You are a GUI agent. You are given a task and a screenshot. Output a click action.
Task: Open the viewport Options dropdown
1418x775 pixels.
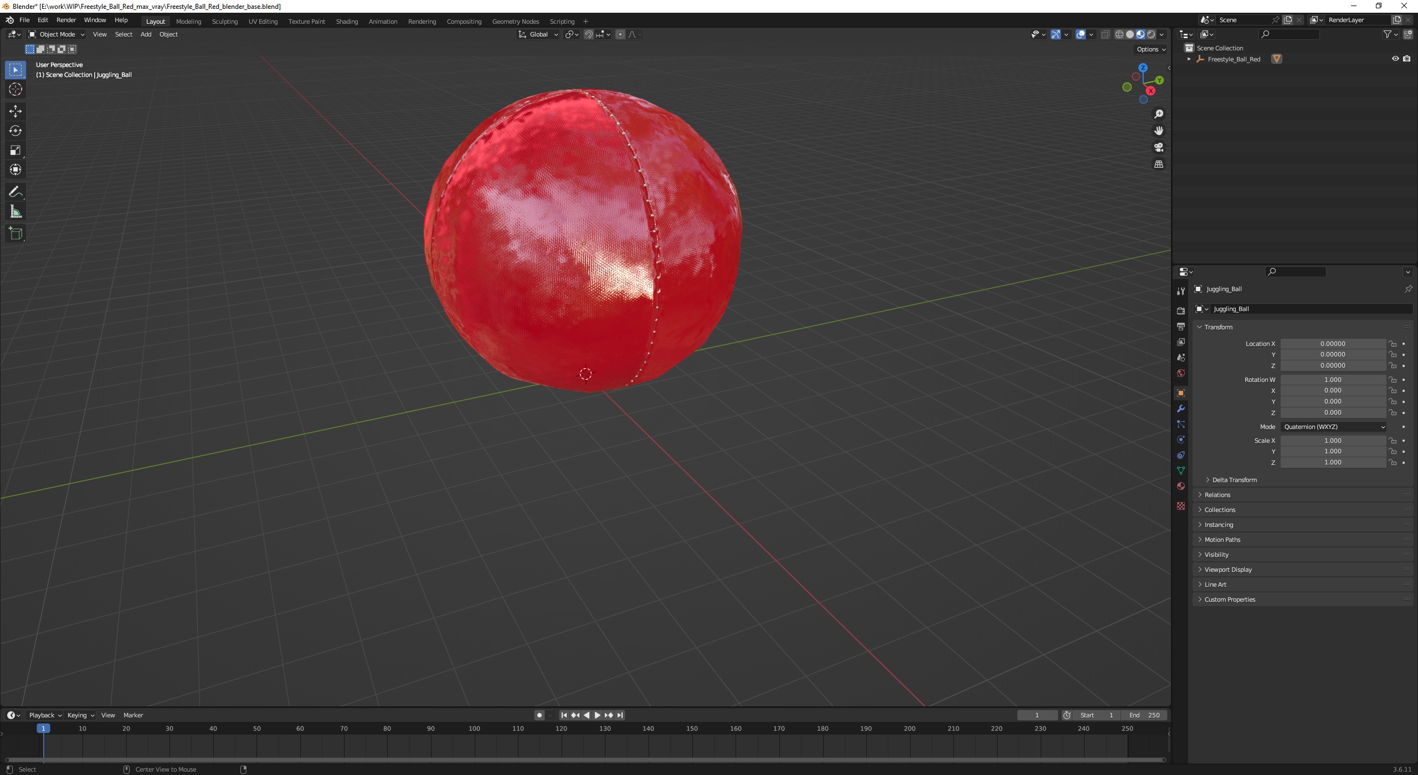1151,49
